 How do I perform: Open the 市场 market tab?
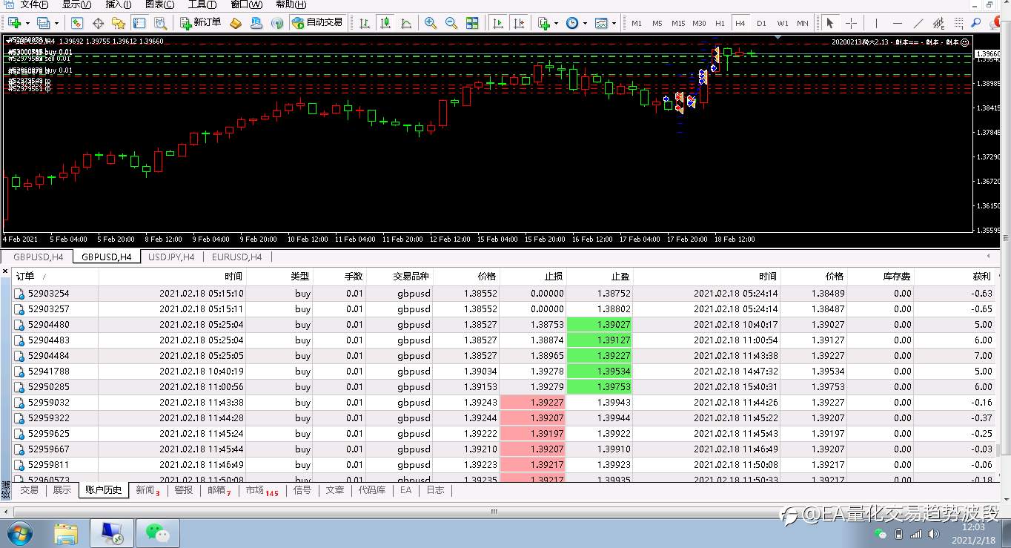tap(262, 490)
